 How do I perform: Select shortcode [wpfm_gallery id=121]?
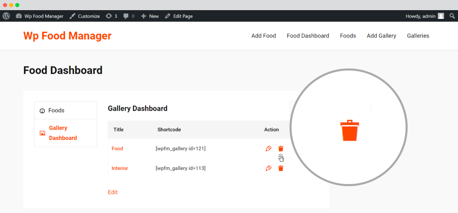tap(181, 149)
